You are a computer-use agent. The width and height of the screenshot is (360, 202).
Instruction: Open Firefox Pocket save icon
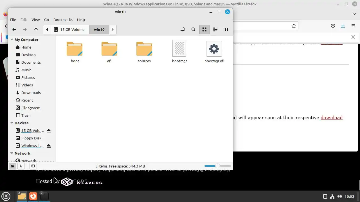pos(333,26)
